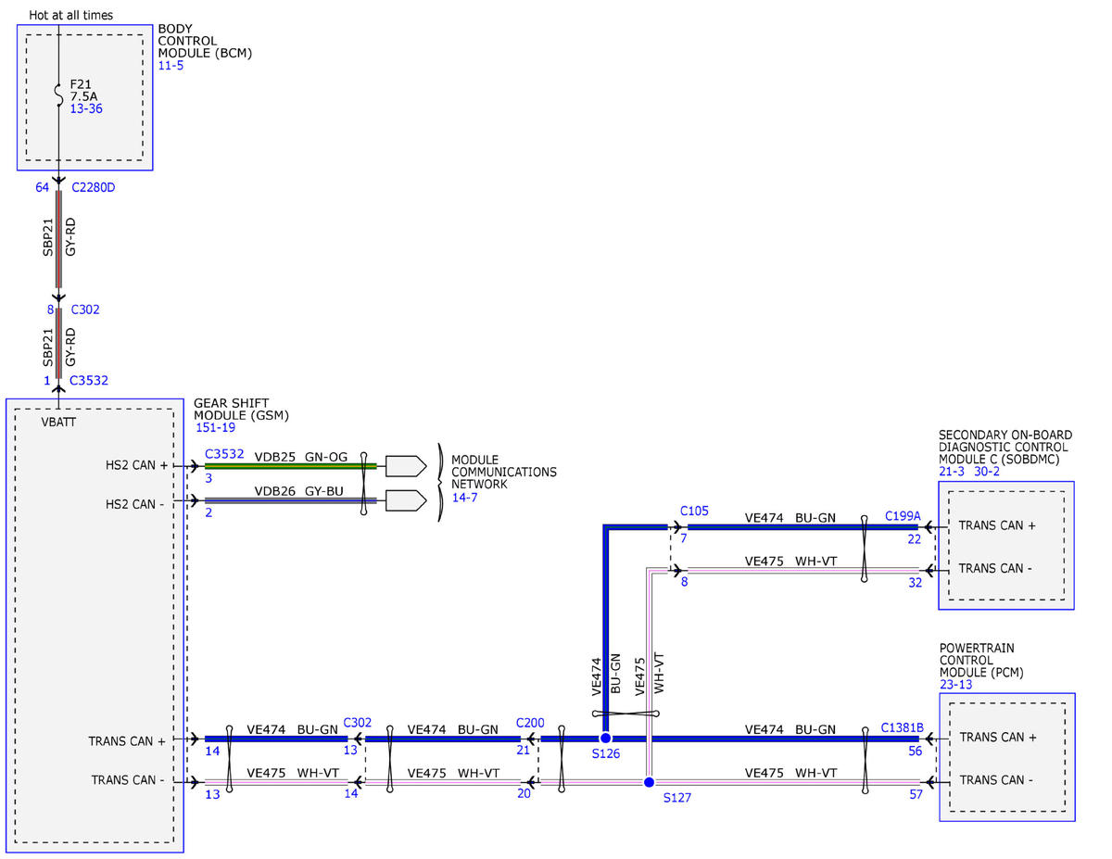The width and height of the screenshot is (1112, 859).
Task: Click the PCM page reference 23-13
Action: 956,685
